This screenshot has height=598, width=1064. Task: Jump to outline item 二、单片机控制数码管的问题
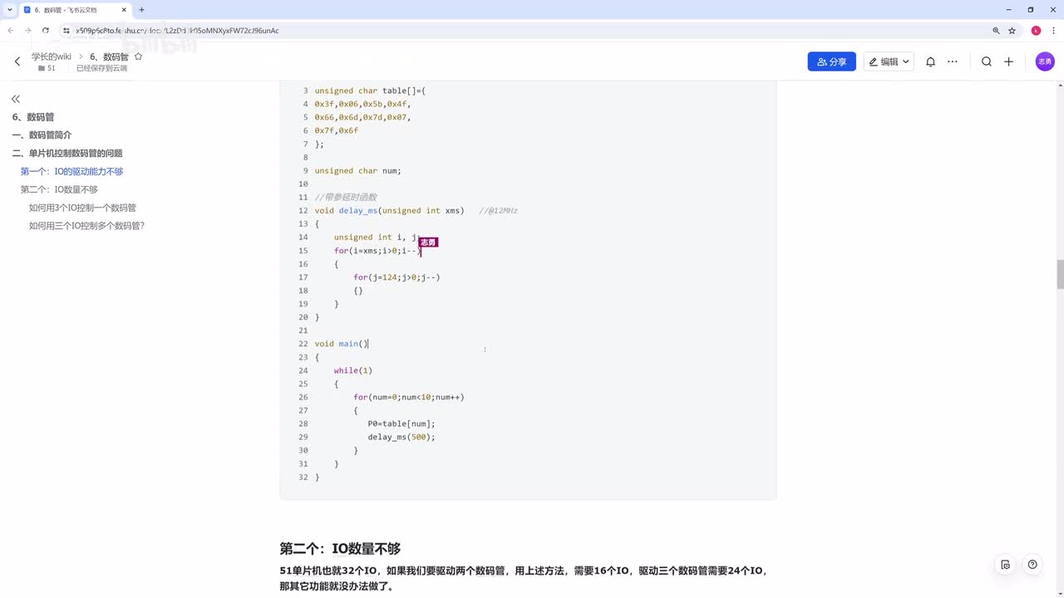67,153
